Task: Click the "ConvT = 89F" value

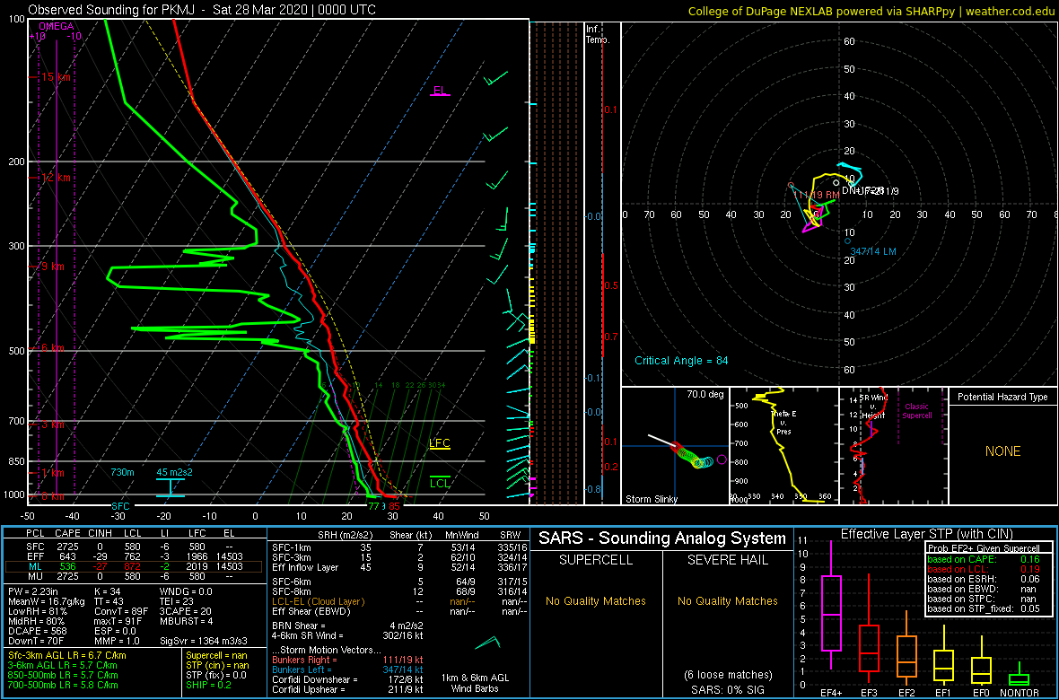Action: point(122,611)
